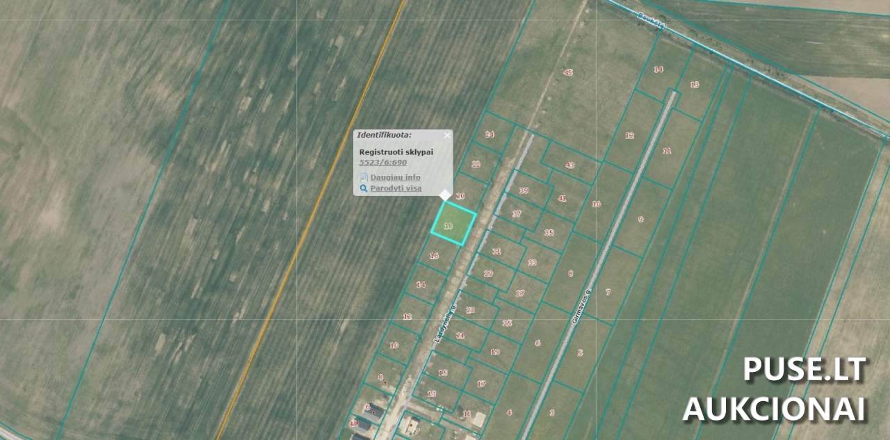Viewport: 890px width, 440px height.
Task: Pick parcel number 43
Action: coord(569,165)
